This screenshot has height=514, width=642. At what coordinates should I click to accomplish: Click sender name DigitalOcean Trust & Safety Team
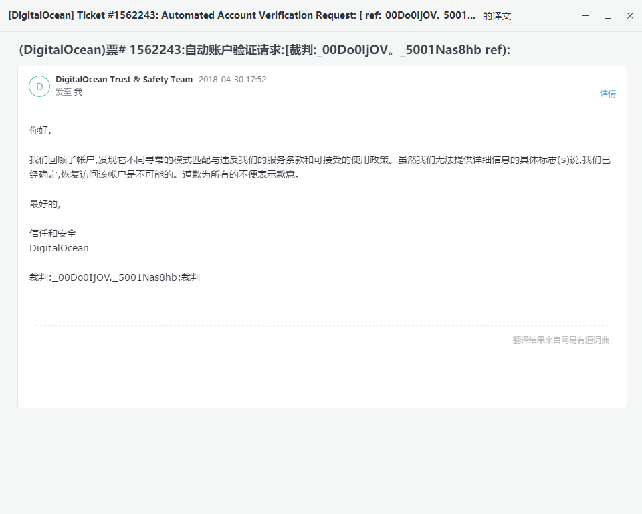click(124, 80)
